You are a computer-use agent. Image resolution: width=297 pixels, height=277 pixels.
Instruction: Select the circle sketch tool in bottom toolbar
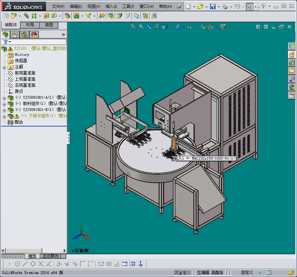(17, 264)
